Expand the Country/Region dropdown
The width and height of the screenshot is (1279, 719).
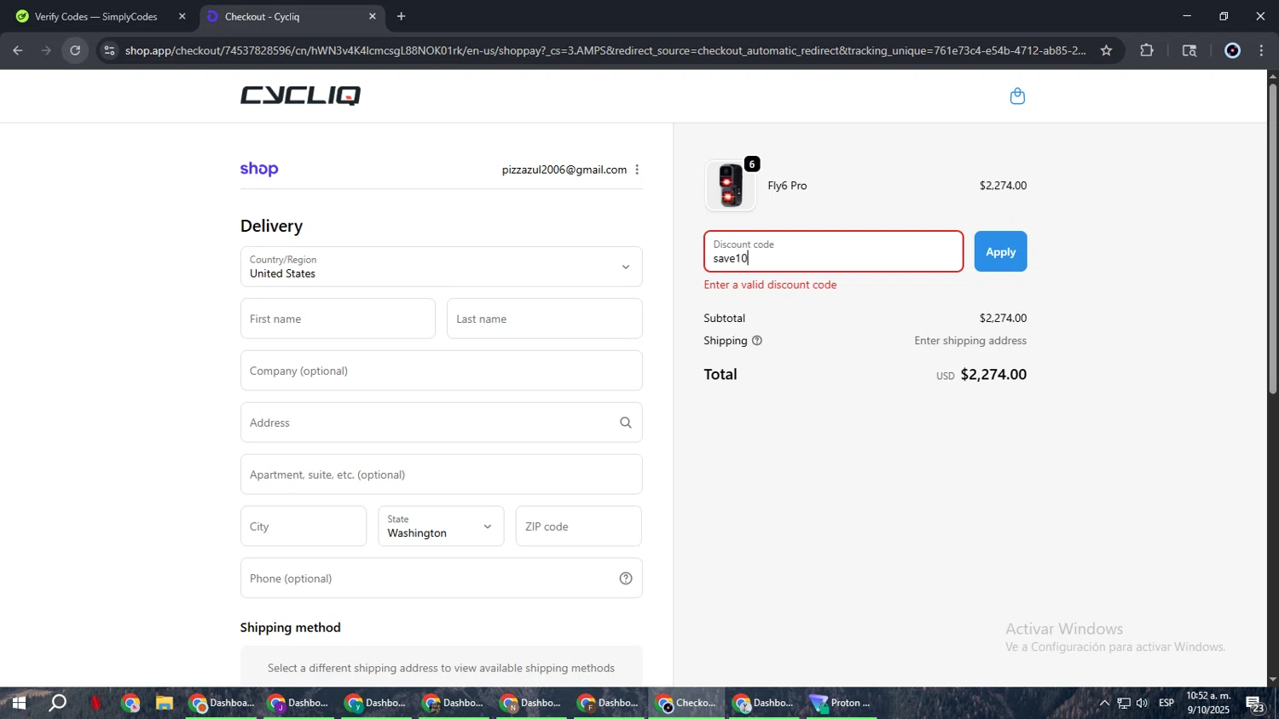click(441, 267)
